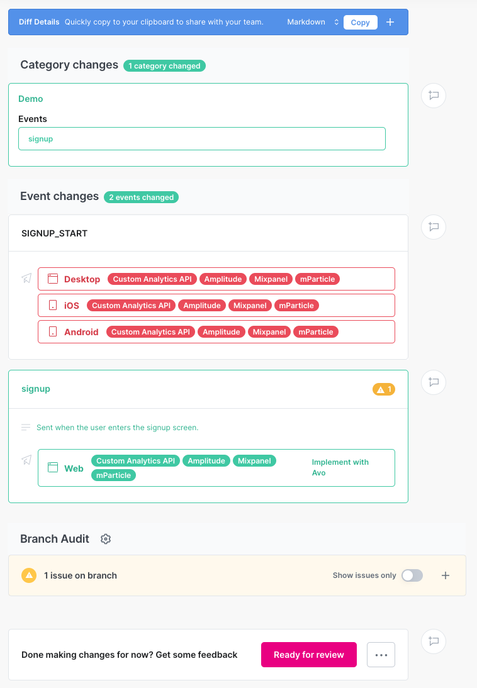477x688 pixels.
Task: Copy diff details to clipboard
Action: pos(360,22)
